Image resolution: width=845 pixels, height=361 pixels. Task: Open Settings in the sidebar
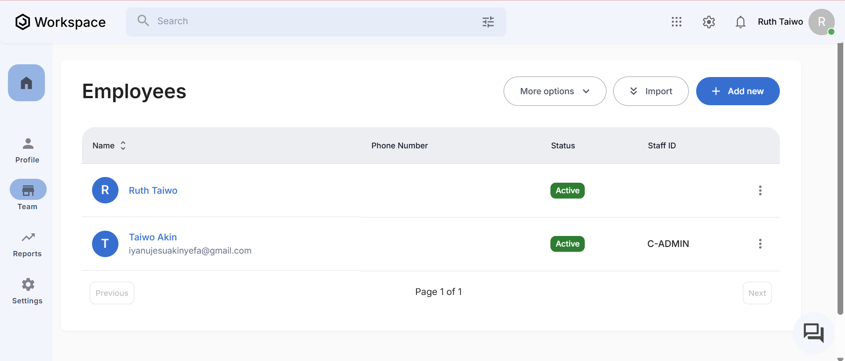click(x=27, y=291)
